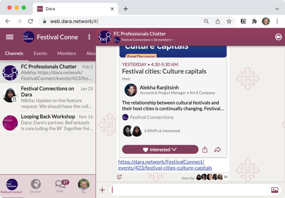
Task: Close the Dara browser tab
Action: point(112,9)
